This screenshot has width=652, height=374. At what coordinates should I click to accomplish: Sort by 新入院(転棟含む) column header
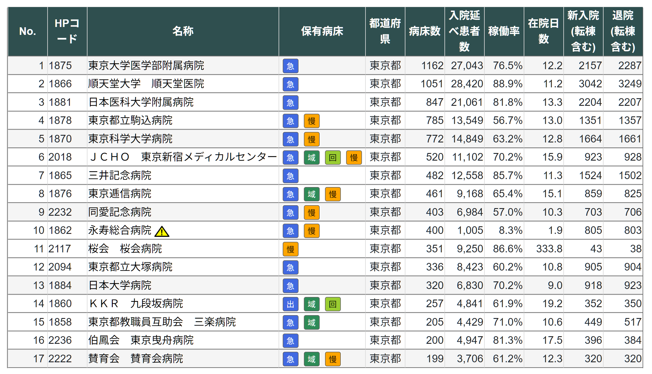[x=583, y=31]
